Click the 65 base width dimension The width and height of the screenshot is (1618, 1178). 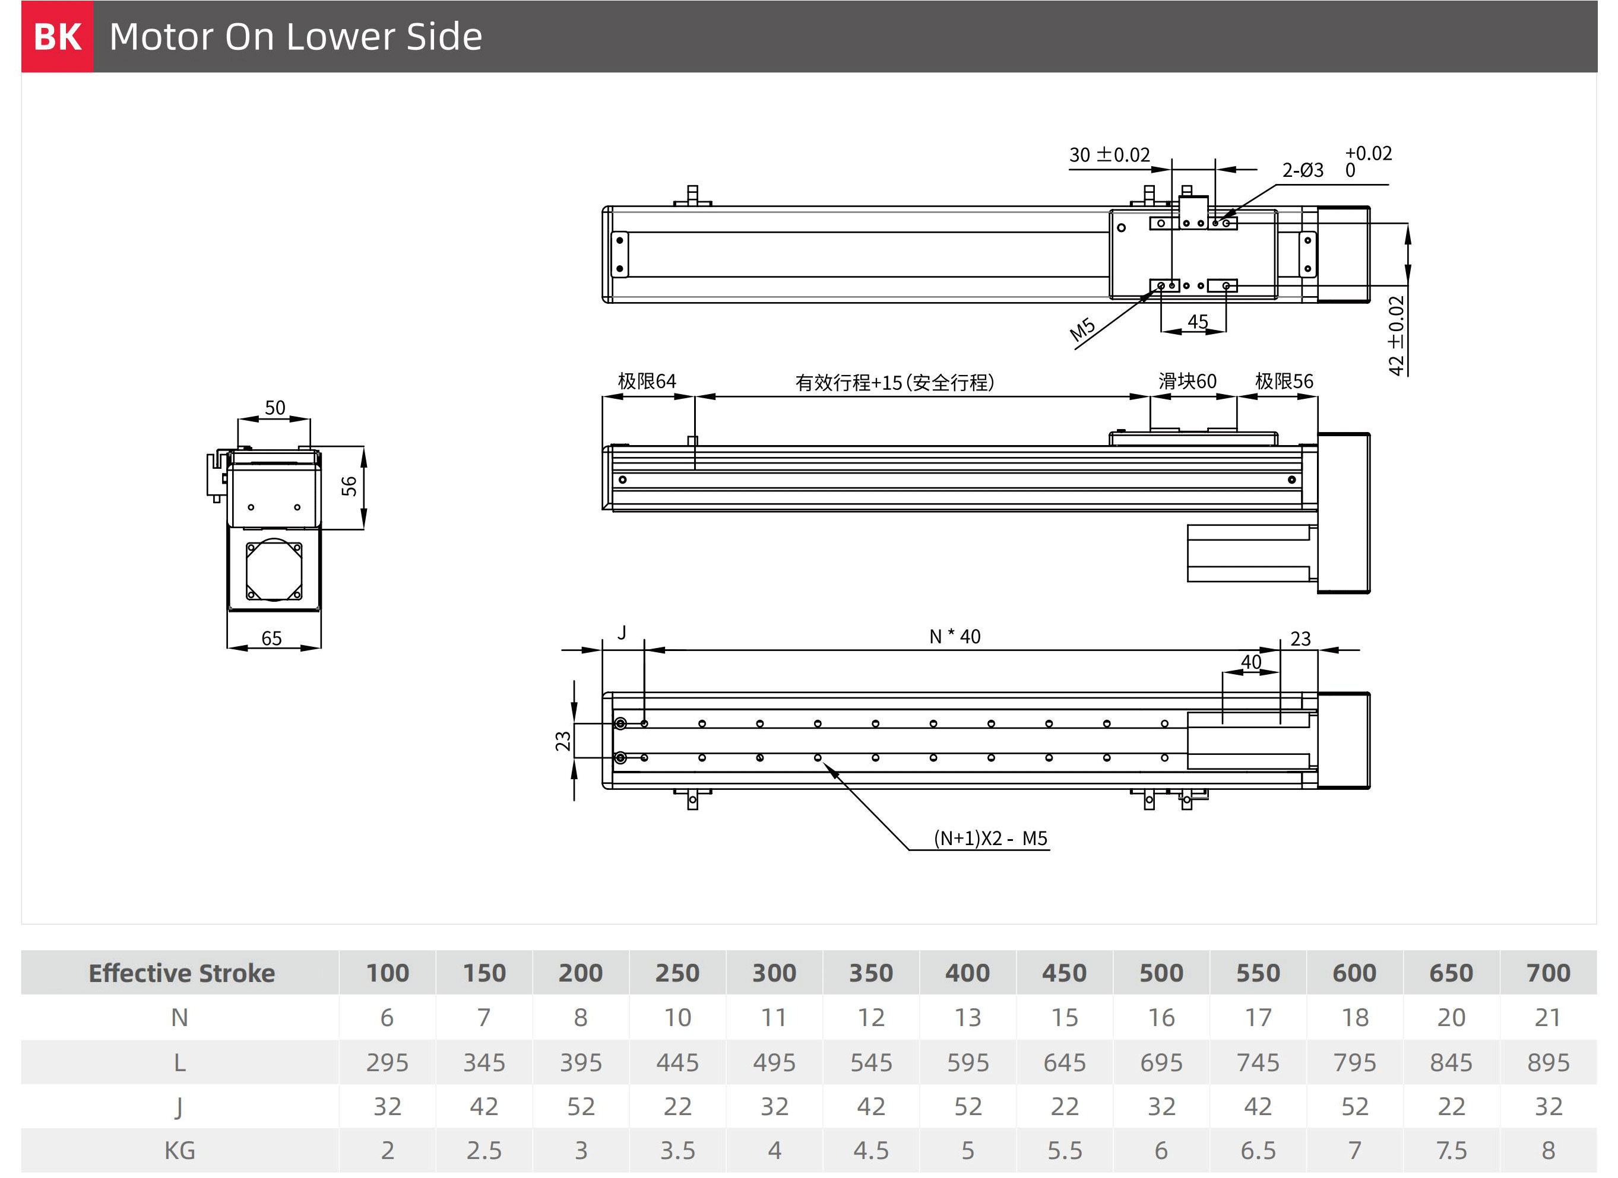click(x=272, y=638)
